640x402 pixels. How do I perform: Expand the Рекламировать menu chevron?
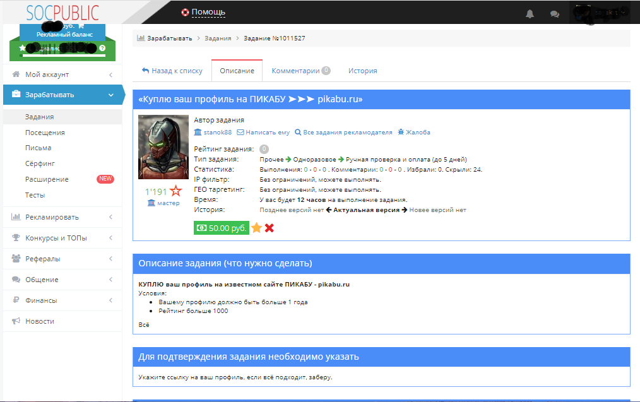tap(110, 217)
